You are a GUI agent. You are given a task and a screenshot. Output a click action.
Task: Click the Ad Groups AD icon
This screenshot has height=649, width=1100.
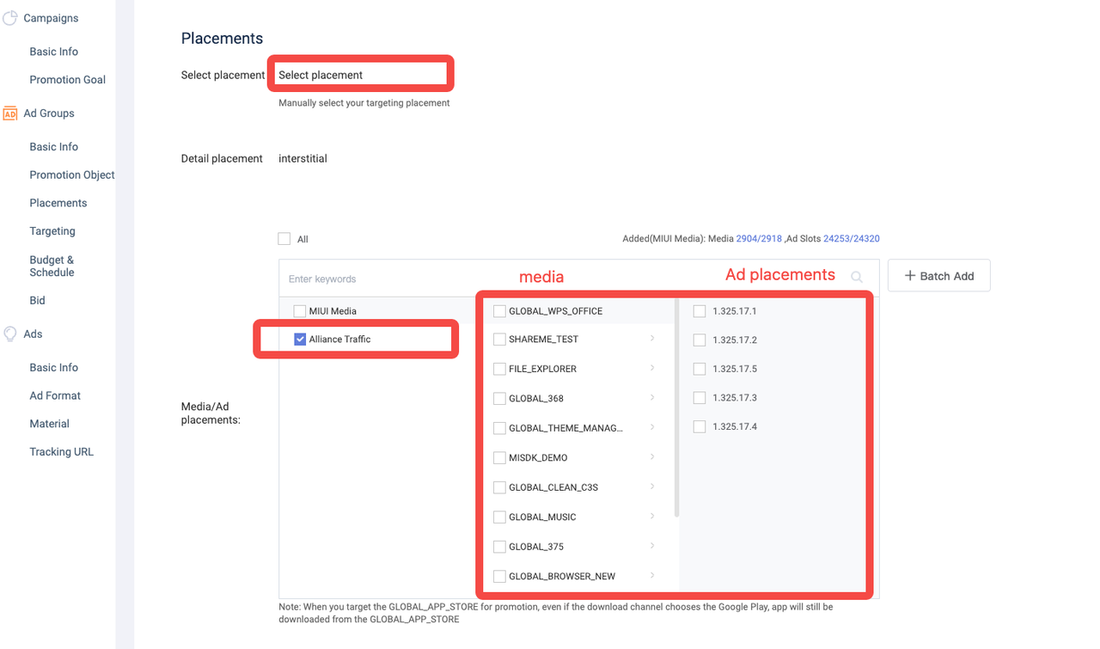click(x=10, y=113)
